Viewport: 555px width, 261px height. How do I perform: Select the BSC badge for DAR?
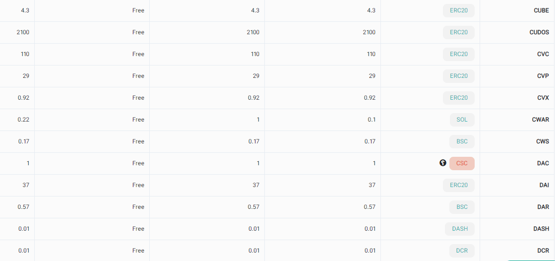[462, 207]
